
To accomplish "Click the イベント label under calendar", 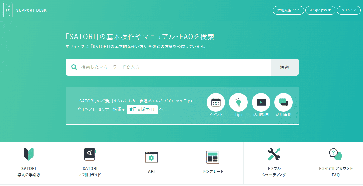I will [x=216, y=115].
